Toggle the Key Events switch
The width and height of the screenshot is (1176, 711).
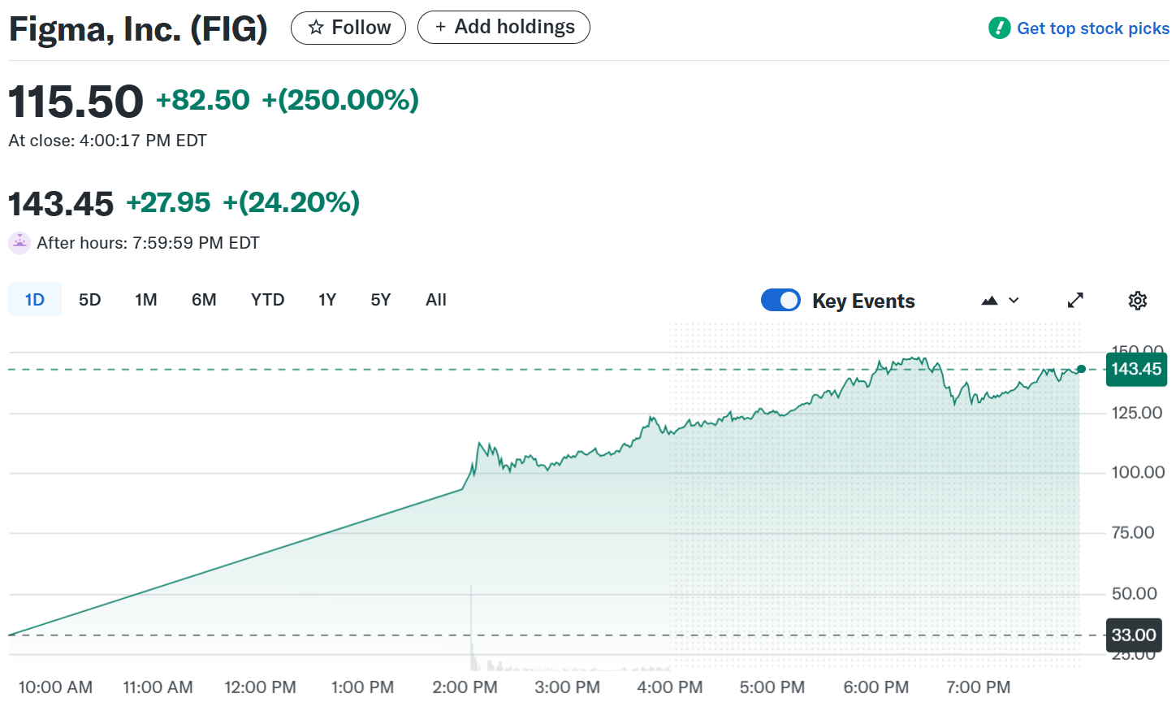(x=780, y=301)
